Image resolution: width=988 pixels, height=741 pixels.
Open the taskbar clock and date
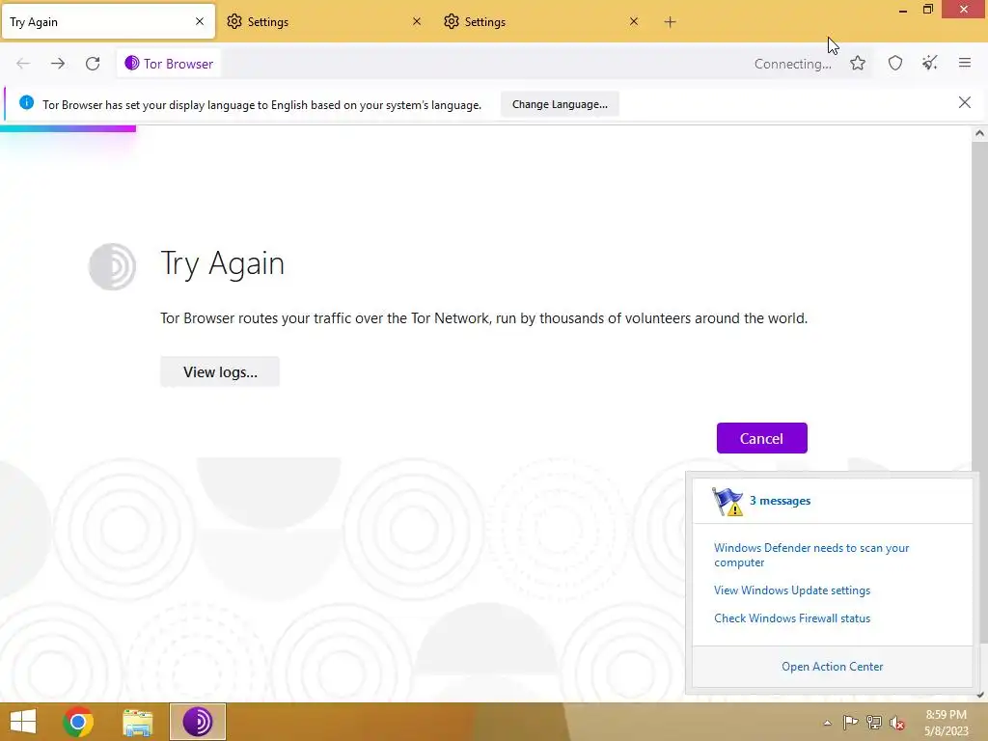pyautogui.click(x=946, y=723)
